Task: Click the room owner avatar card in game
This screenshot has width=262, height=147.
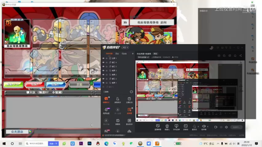Action: point(17,33)
